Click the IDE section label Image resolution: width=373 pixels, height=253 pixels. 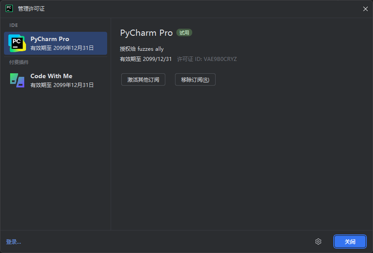point(14,25)
